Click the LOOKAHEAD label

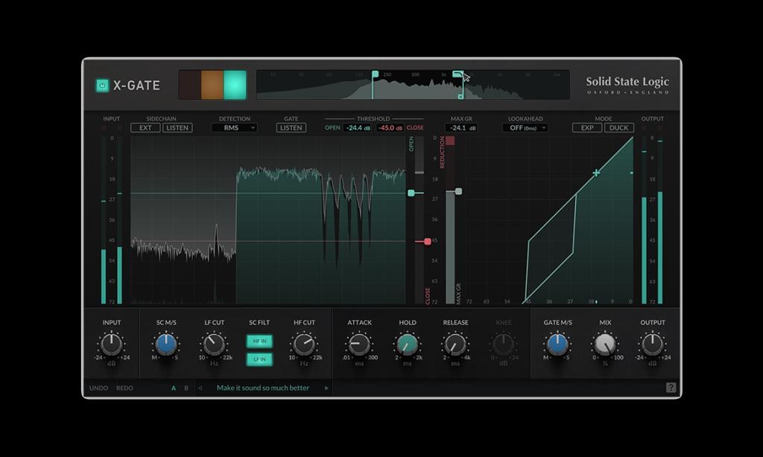tap(525, 118)
